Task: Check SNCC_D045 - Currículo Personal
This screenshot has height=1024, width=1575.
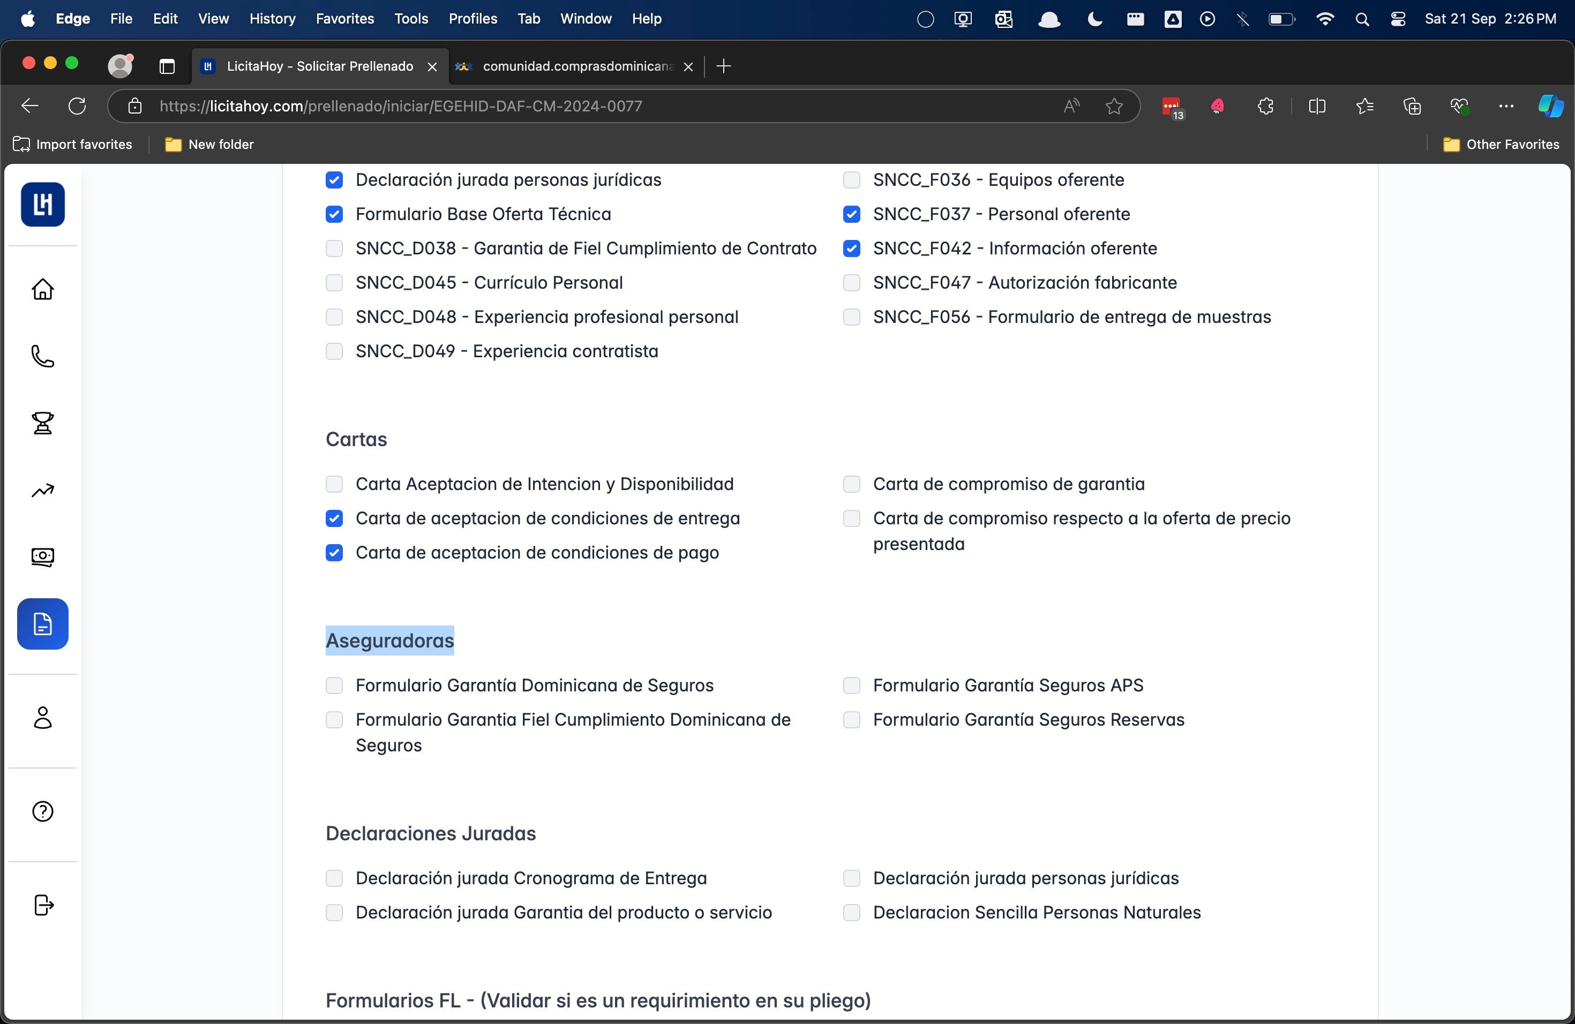Action: coord(334,283)
